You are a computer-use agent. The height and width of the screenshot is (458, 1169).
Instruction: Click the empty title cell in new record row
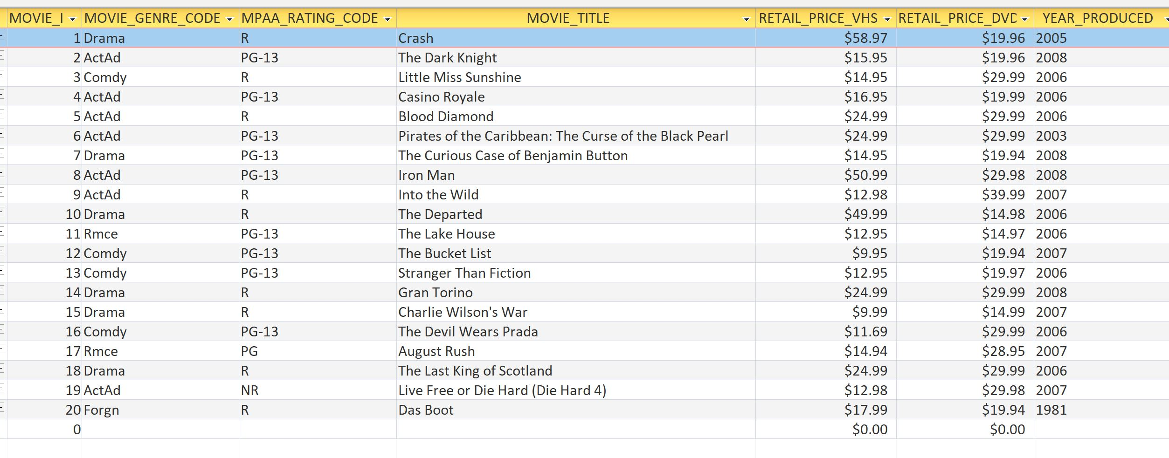click(576, 430)
